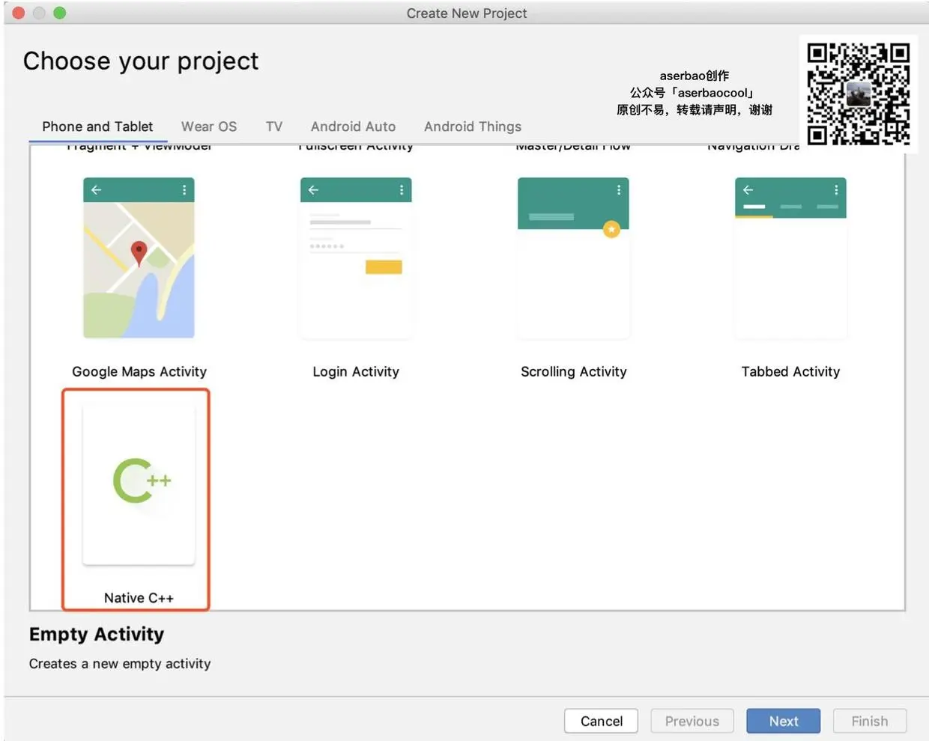Click overflow dots in Tabbed Activity preview
The height and width of the screenshot is (741, 929).
pyautogui.click(x=836, y=190)
